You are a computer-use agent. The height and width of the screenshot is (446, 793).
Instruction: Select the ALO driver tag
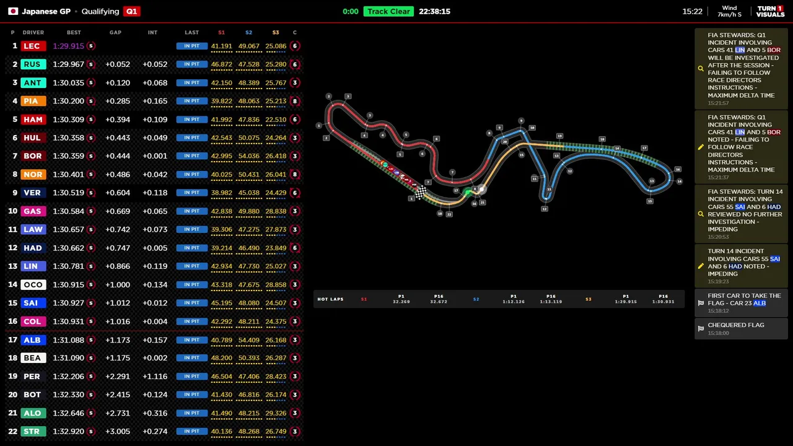32,413
